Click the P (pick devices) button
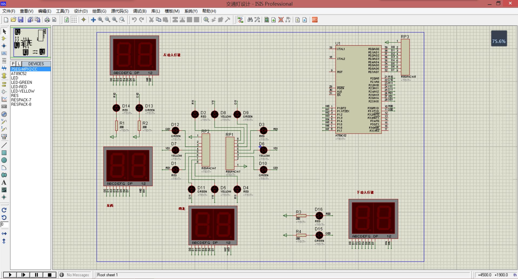The width and height of the screenshot is (518, 279). point(13,64)
